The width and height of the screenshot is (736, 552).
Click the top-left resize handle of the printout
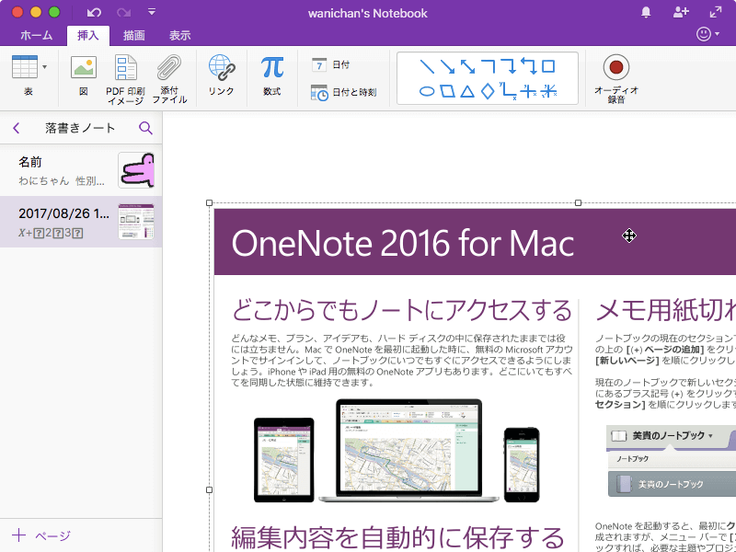[x=210, y=203]
